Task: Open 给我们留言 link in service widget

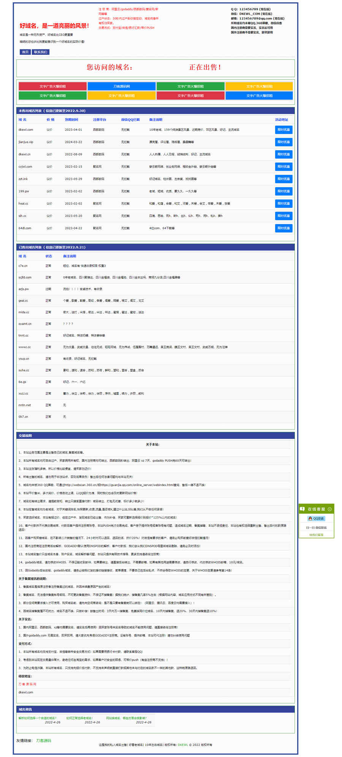Action: coord(316,535)
